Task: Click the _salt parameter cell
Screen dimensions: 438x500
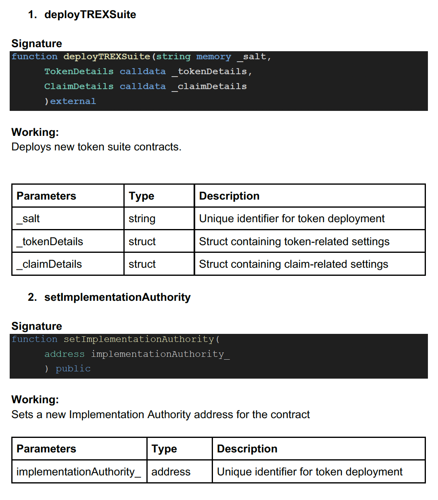Action: tap(28, 219)
